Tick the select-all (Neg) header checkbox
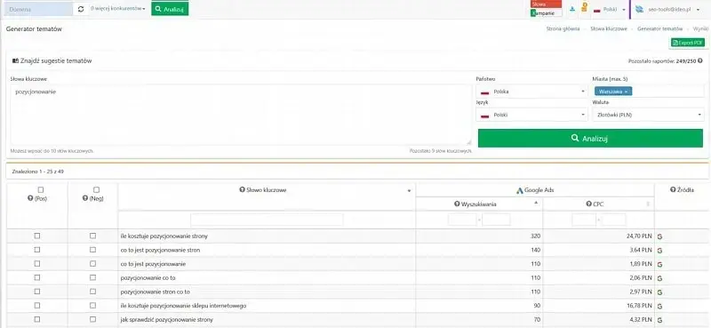Image resolution: width=711 pixels, height=328 pixels. (96, 190)
